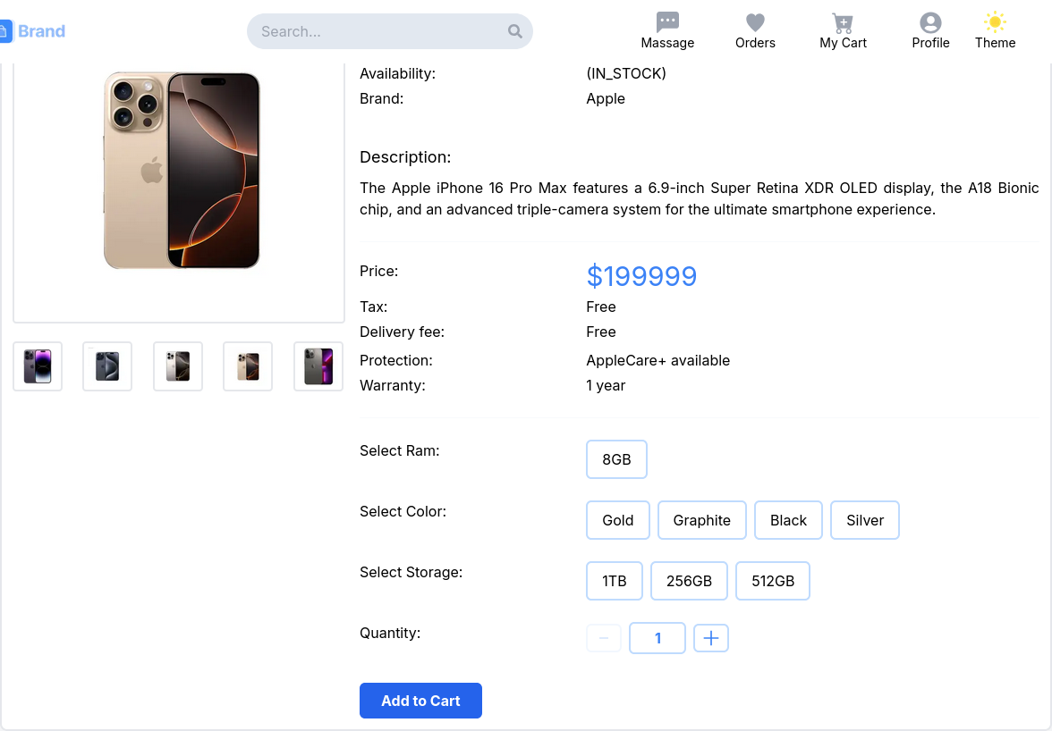Select the 8GB RAM option

coord(616,459)
